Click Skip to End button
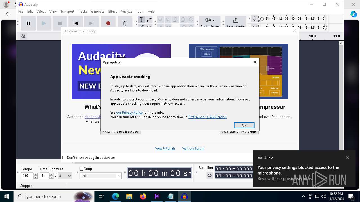 click(x=91, y=23)
